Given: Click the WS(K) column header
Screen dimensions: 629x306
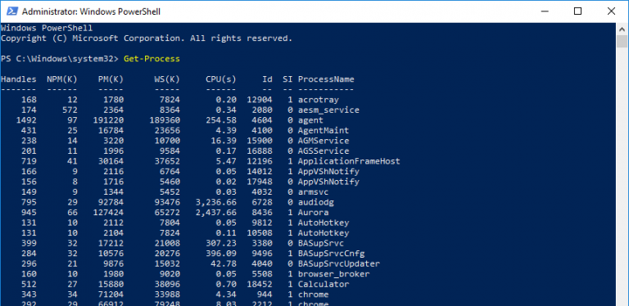Looking at the screenshot, I should click(167, 79).
